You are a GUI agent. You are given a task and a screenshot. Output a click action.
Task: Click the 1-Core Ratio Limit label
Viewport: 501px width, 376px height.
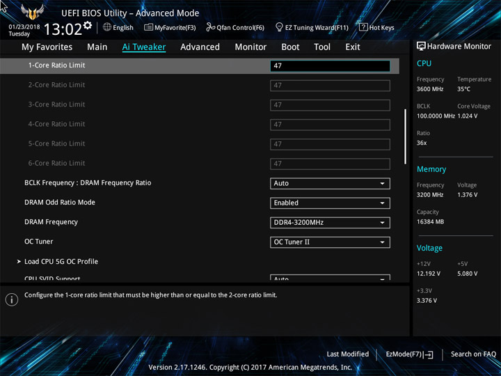click(x=56, y=65)
